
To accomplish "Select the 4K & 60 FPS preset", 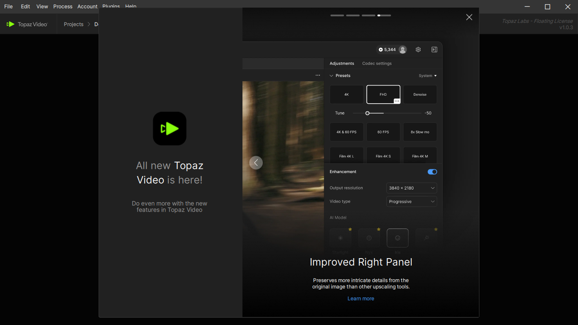I will click(346, 132).
